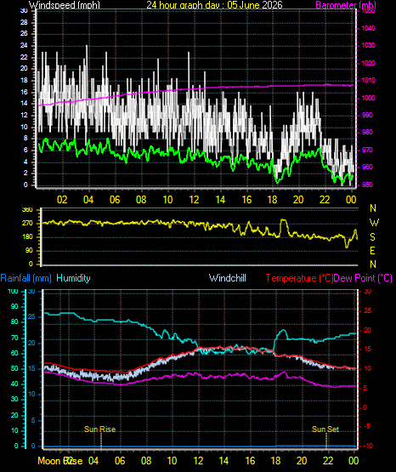Click the "Sun Set" label
The height and width of the screenshot is (472, 396).
(325, 429)
